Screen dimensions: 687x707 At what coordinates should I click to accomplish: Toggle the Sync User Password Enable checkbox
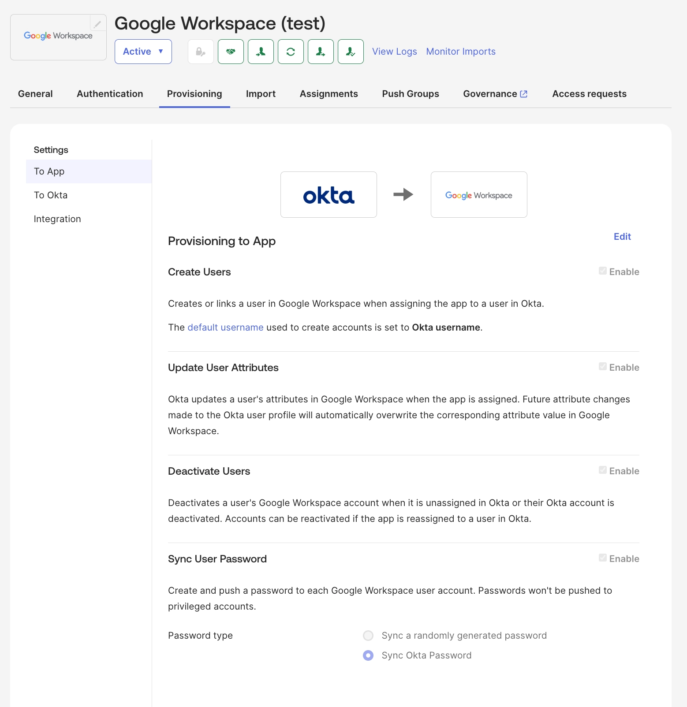[x=603, y=558]
